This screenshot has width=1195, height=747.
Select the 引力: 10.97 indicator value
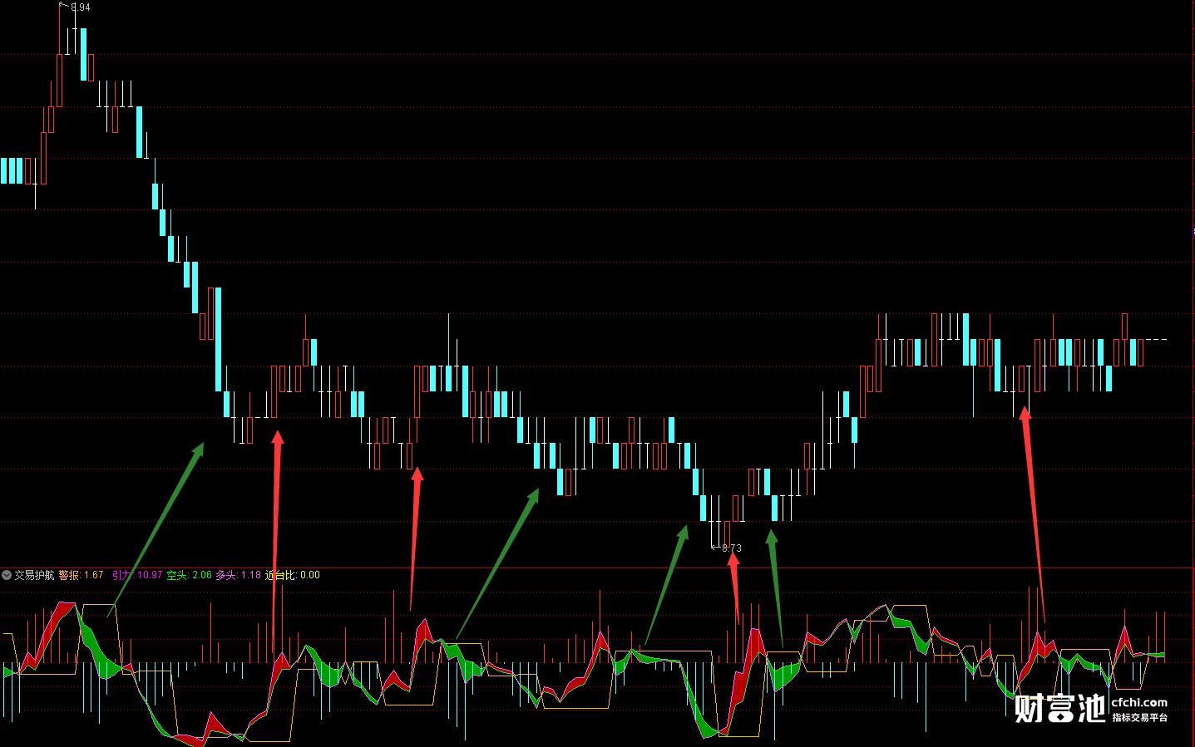click(x=137, y=575)
